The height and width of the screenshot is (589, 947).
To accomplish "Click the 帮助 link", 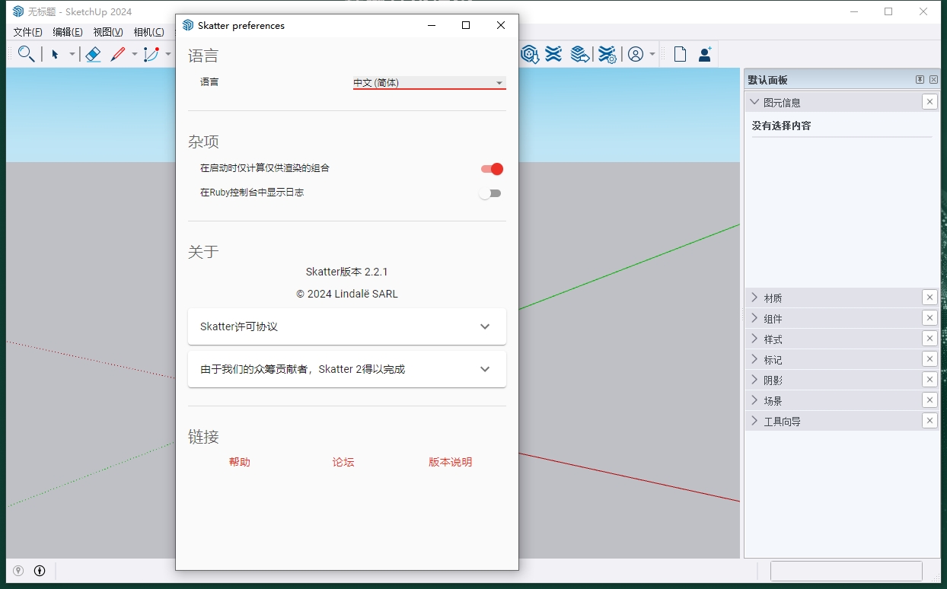I will click(x=239, y=462).
